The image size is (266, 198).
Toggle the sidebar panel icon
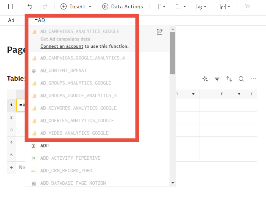[10, 6]
